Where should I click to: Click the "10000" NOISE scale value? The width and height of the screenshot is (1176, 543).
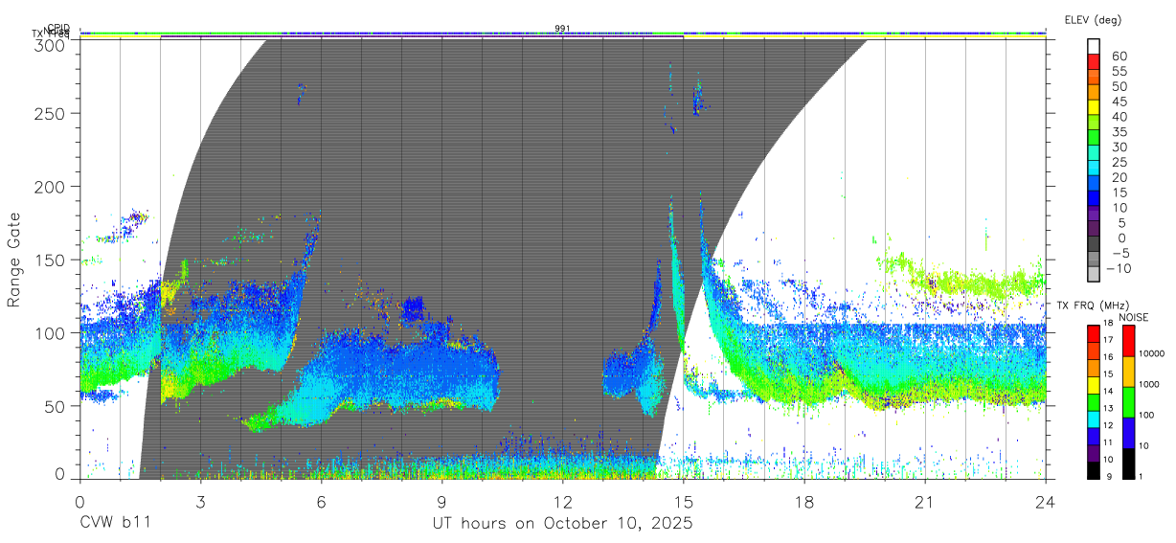1150,353
